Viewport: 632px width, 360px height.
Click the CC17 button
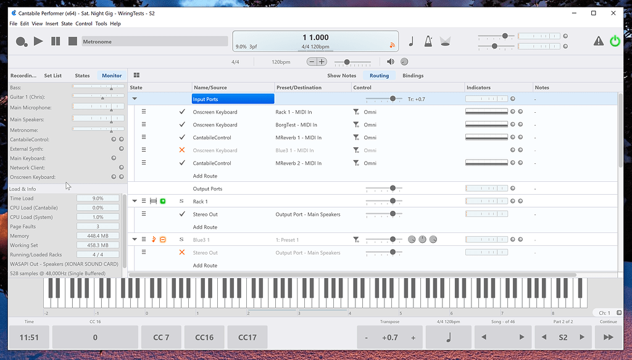coord(247,337)
